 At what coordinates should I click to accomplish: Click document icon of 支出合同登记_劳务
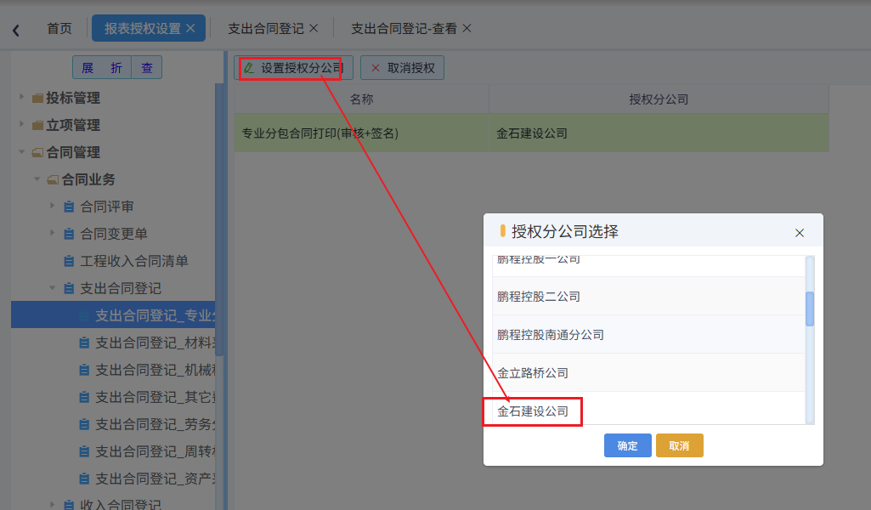[x=84, y=424]
